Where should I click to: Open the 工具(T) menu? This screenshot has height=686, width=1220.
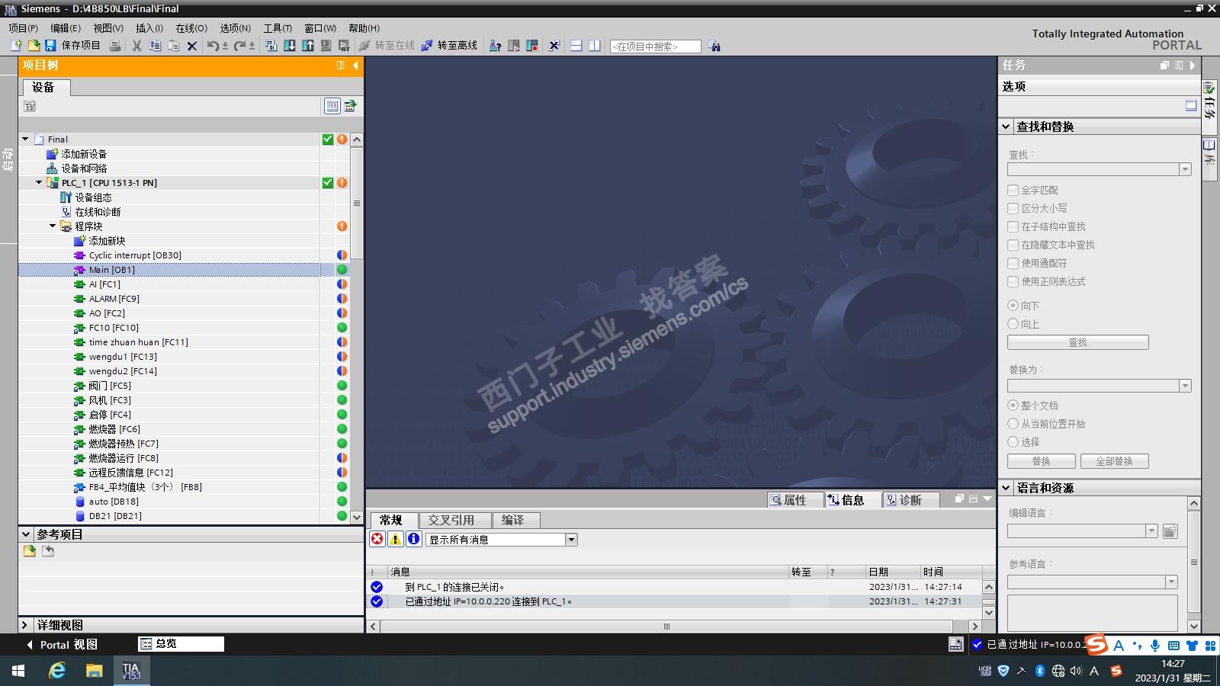(x=278, y=28)
